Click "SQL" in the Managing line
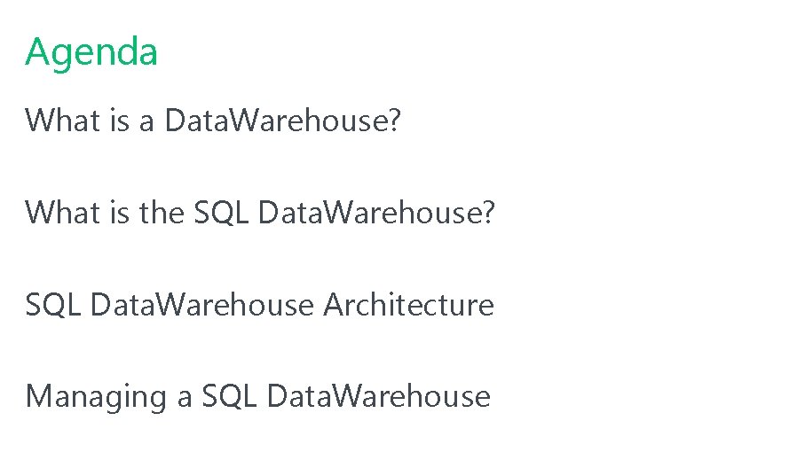This screenshot has width=805, height=452. click(229, 396)
